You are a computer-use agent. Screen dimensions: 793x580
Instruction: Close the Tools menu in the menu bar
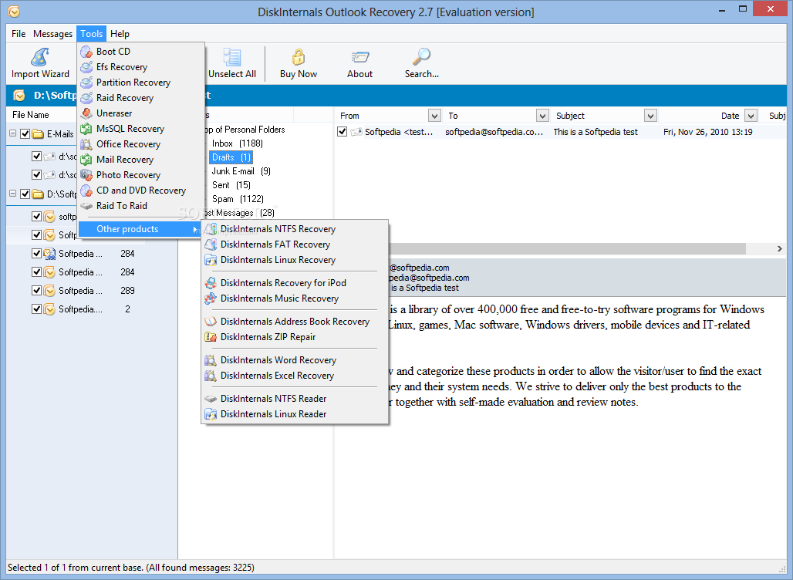point(92,34)
